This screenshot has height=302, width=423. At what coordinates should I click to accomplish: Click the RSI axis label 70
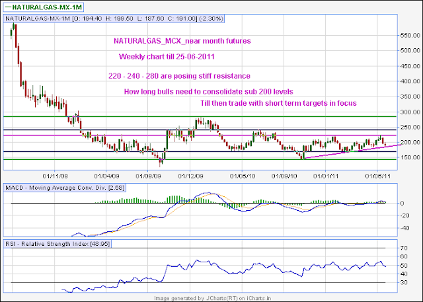404,248
